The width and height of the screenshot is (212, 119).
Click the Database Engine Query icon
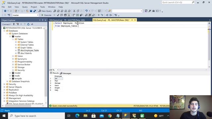55,11
